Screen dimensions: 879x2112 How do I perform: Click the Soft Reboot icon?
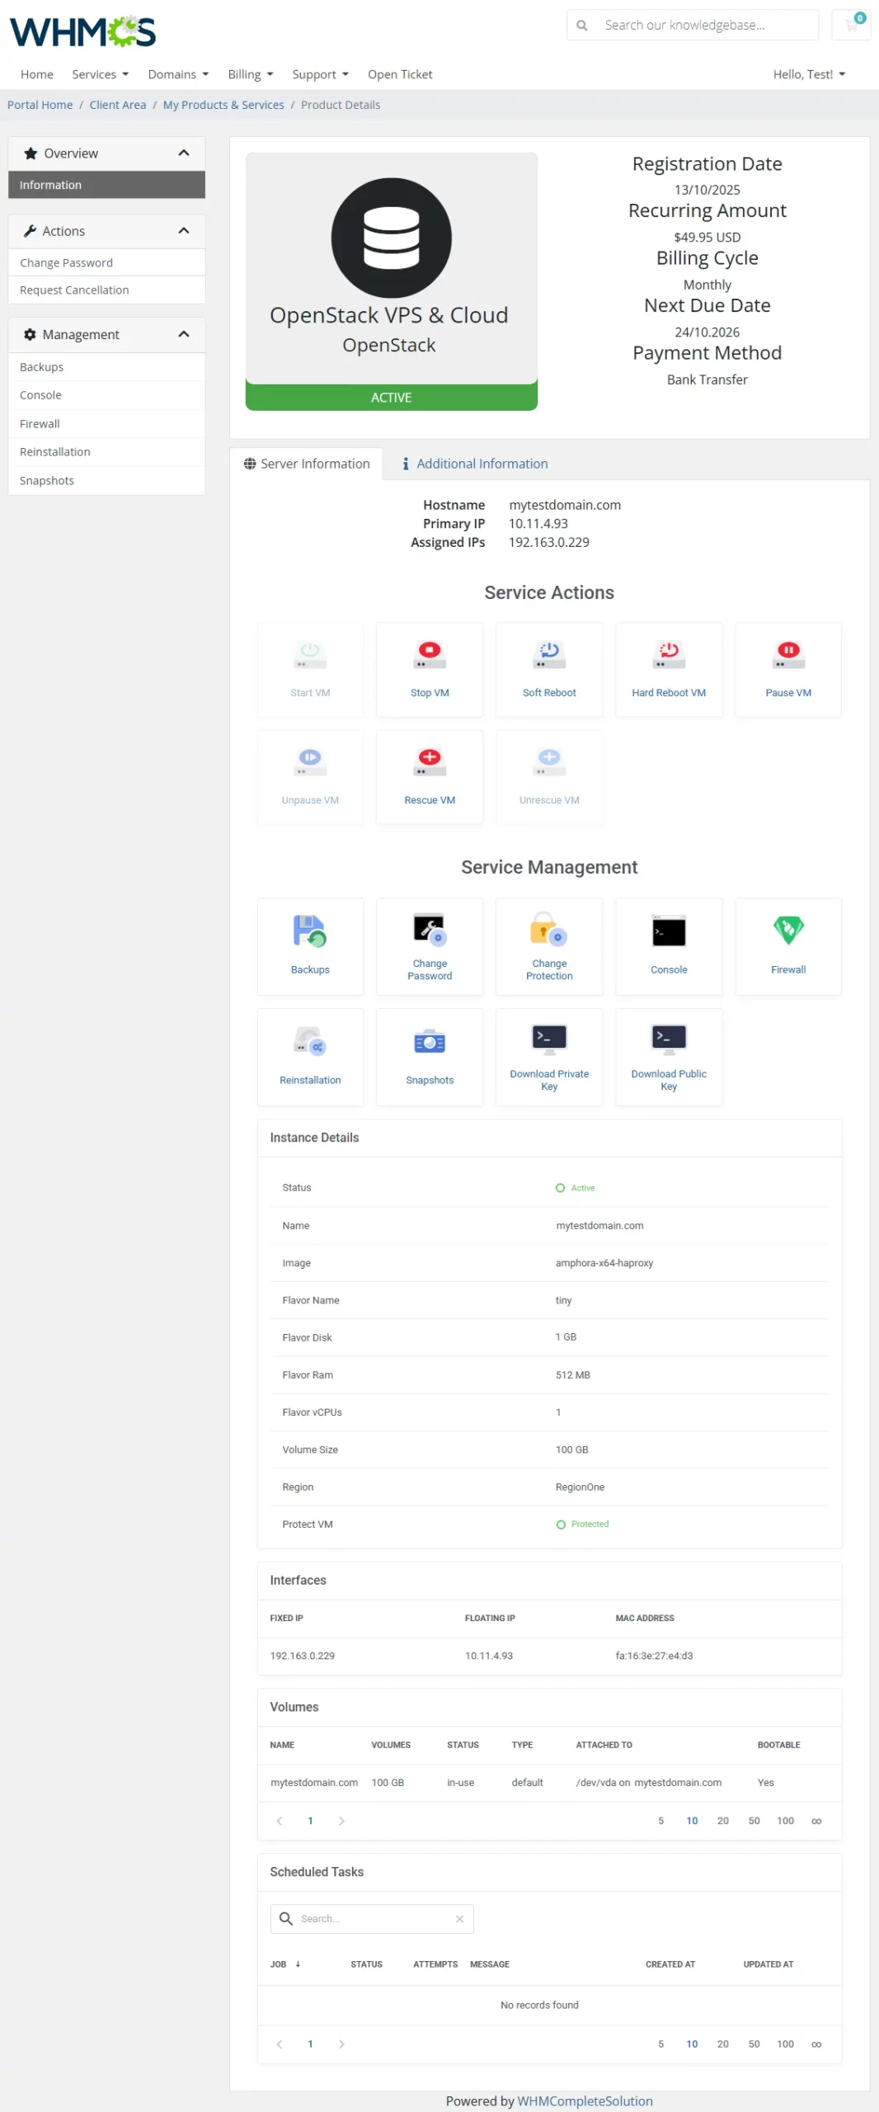548,653
